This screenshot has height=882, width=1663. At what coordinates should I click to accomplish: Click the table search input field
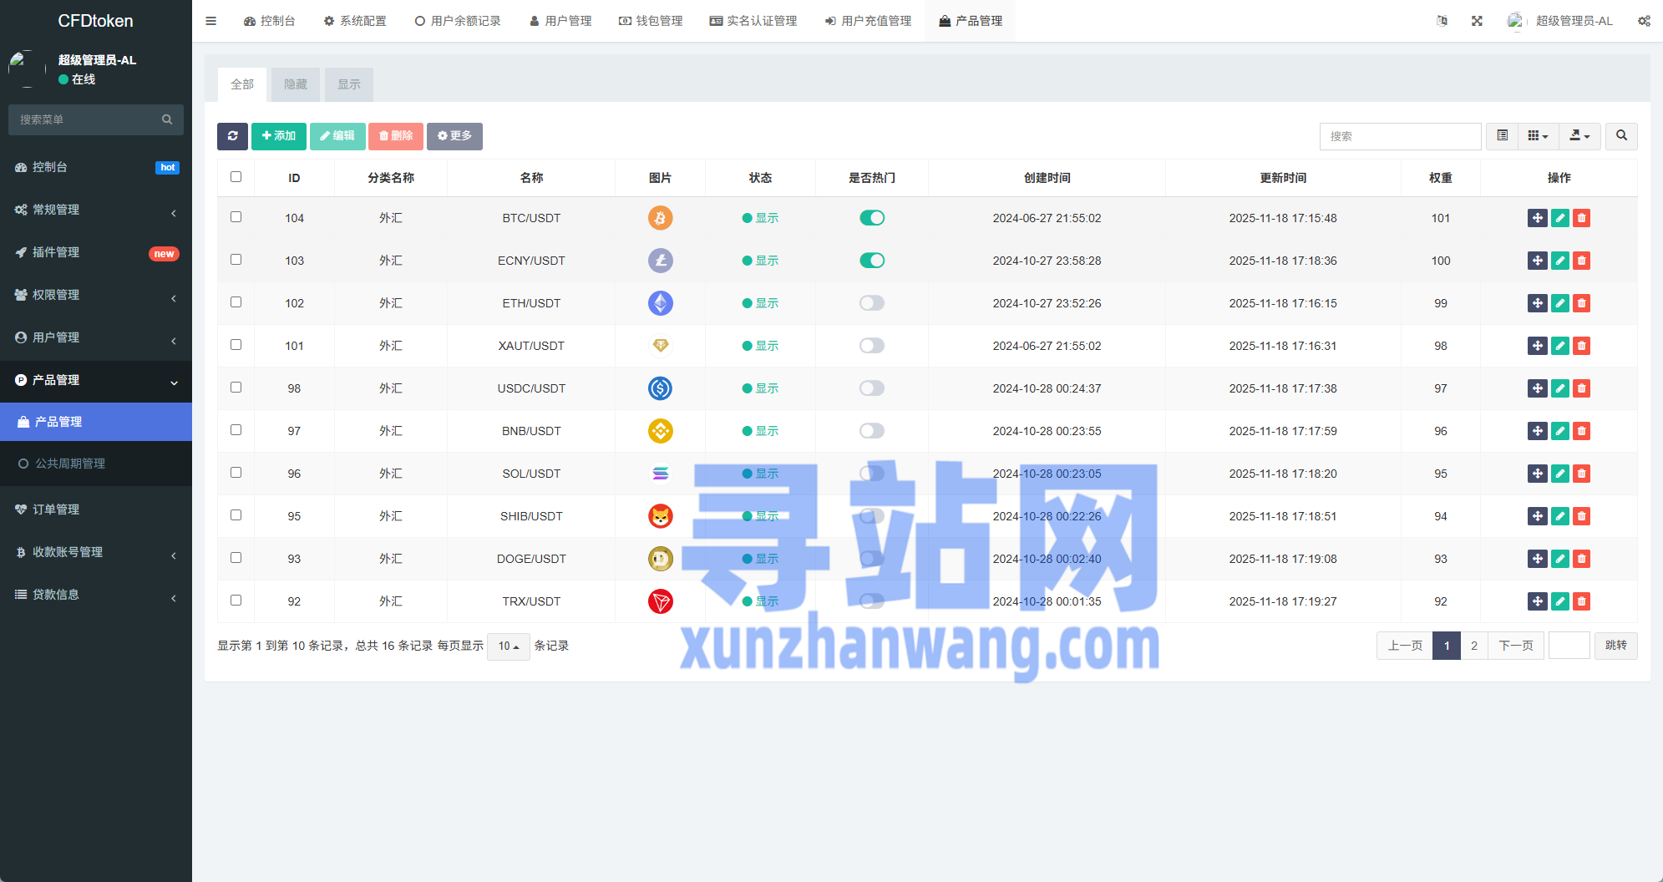click(1400, 136)
